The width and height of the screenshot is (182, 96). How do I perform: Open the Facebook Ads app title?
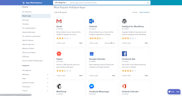128,59
